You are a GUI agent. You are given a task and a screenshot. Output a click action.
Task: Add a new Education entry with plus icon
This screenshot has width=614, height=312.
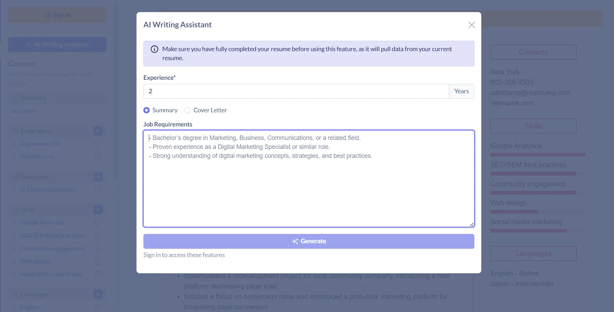98,177
